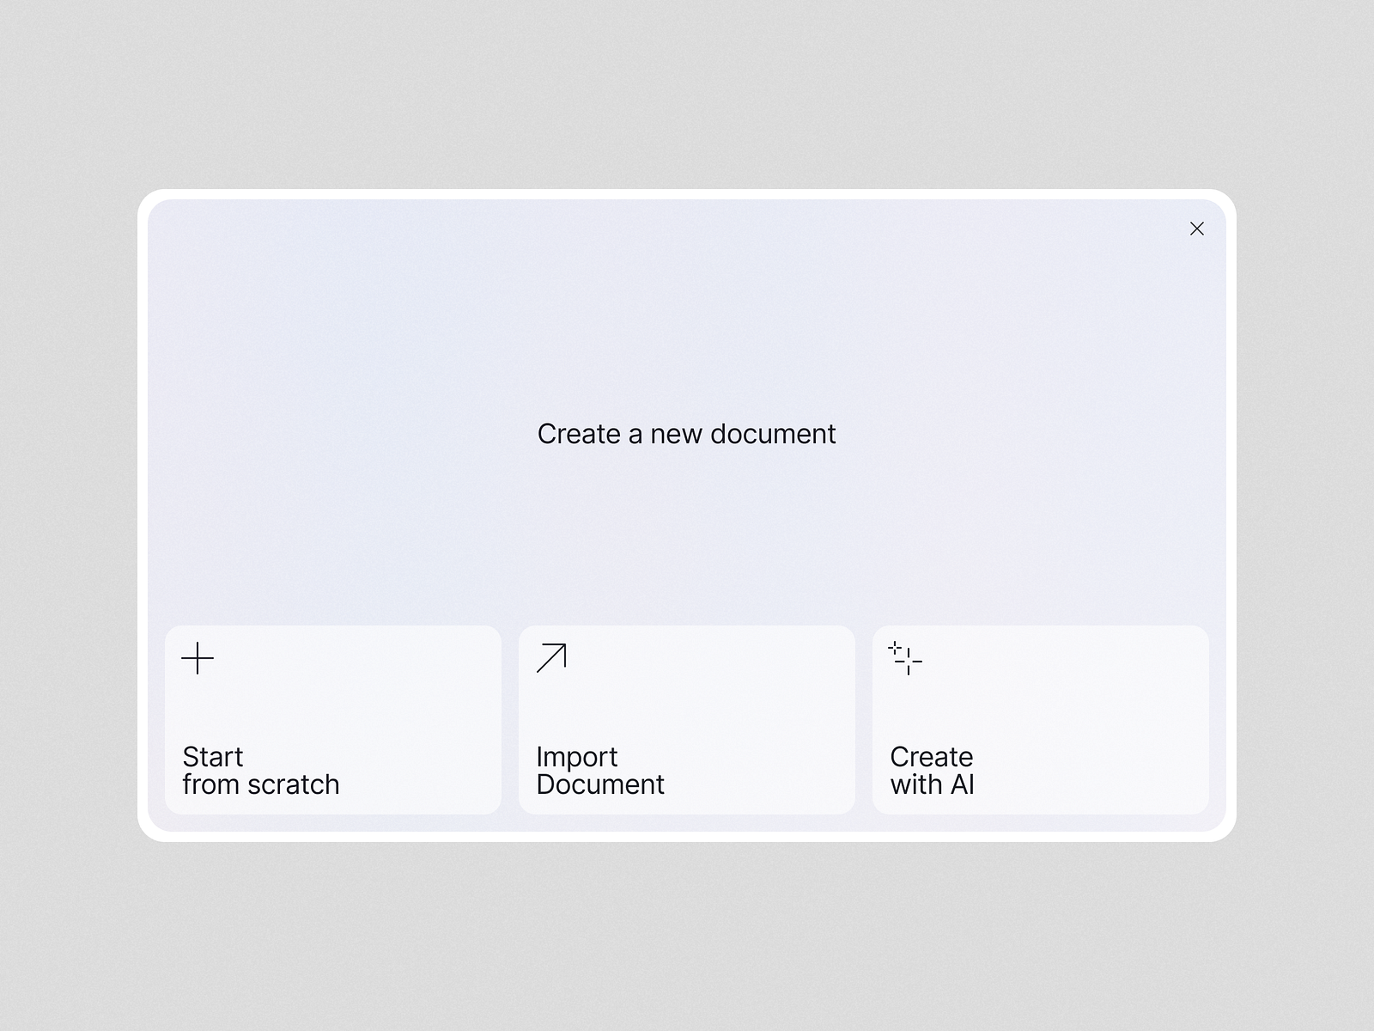
Task: Click the dialog background area above the cards
Action: 687,533
